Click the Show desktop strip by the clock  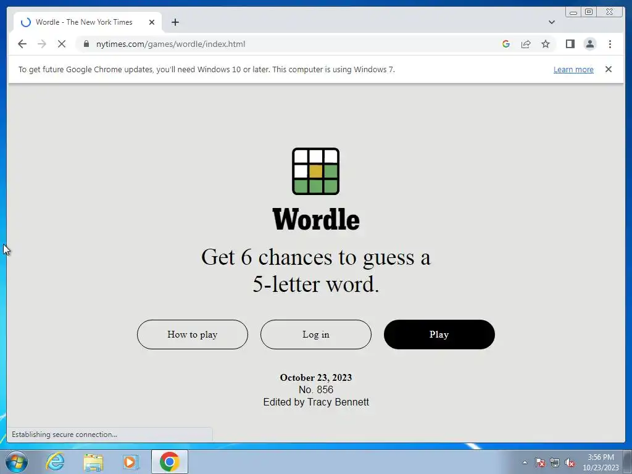pos(628,462)
